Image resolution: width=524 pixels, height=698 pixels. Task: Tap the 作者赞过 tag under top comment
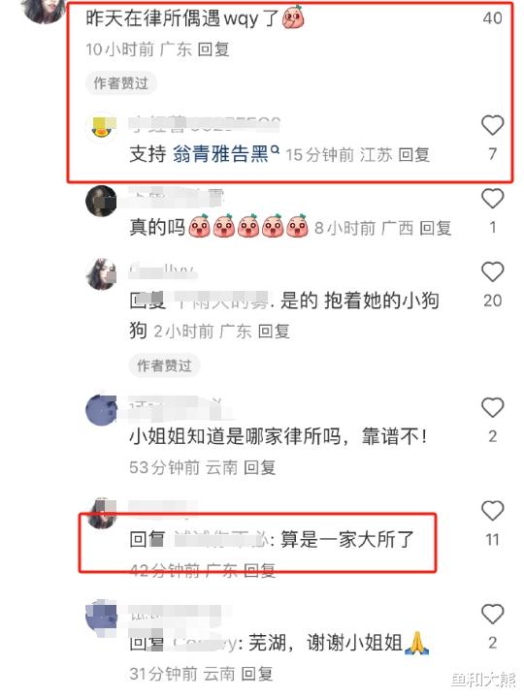click(120, 83)
